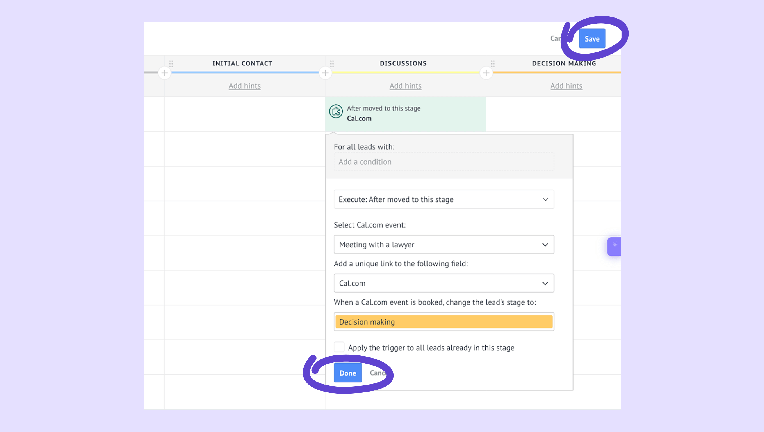Click Add hints under Decision Making
This screenshot has width=764, height=432.
point(566,86)
